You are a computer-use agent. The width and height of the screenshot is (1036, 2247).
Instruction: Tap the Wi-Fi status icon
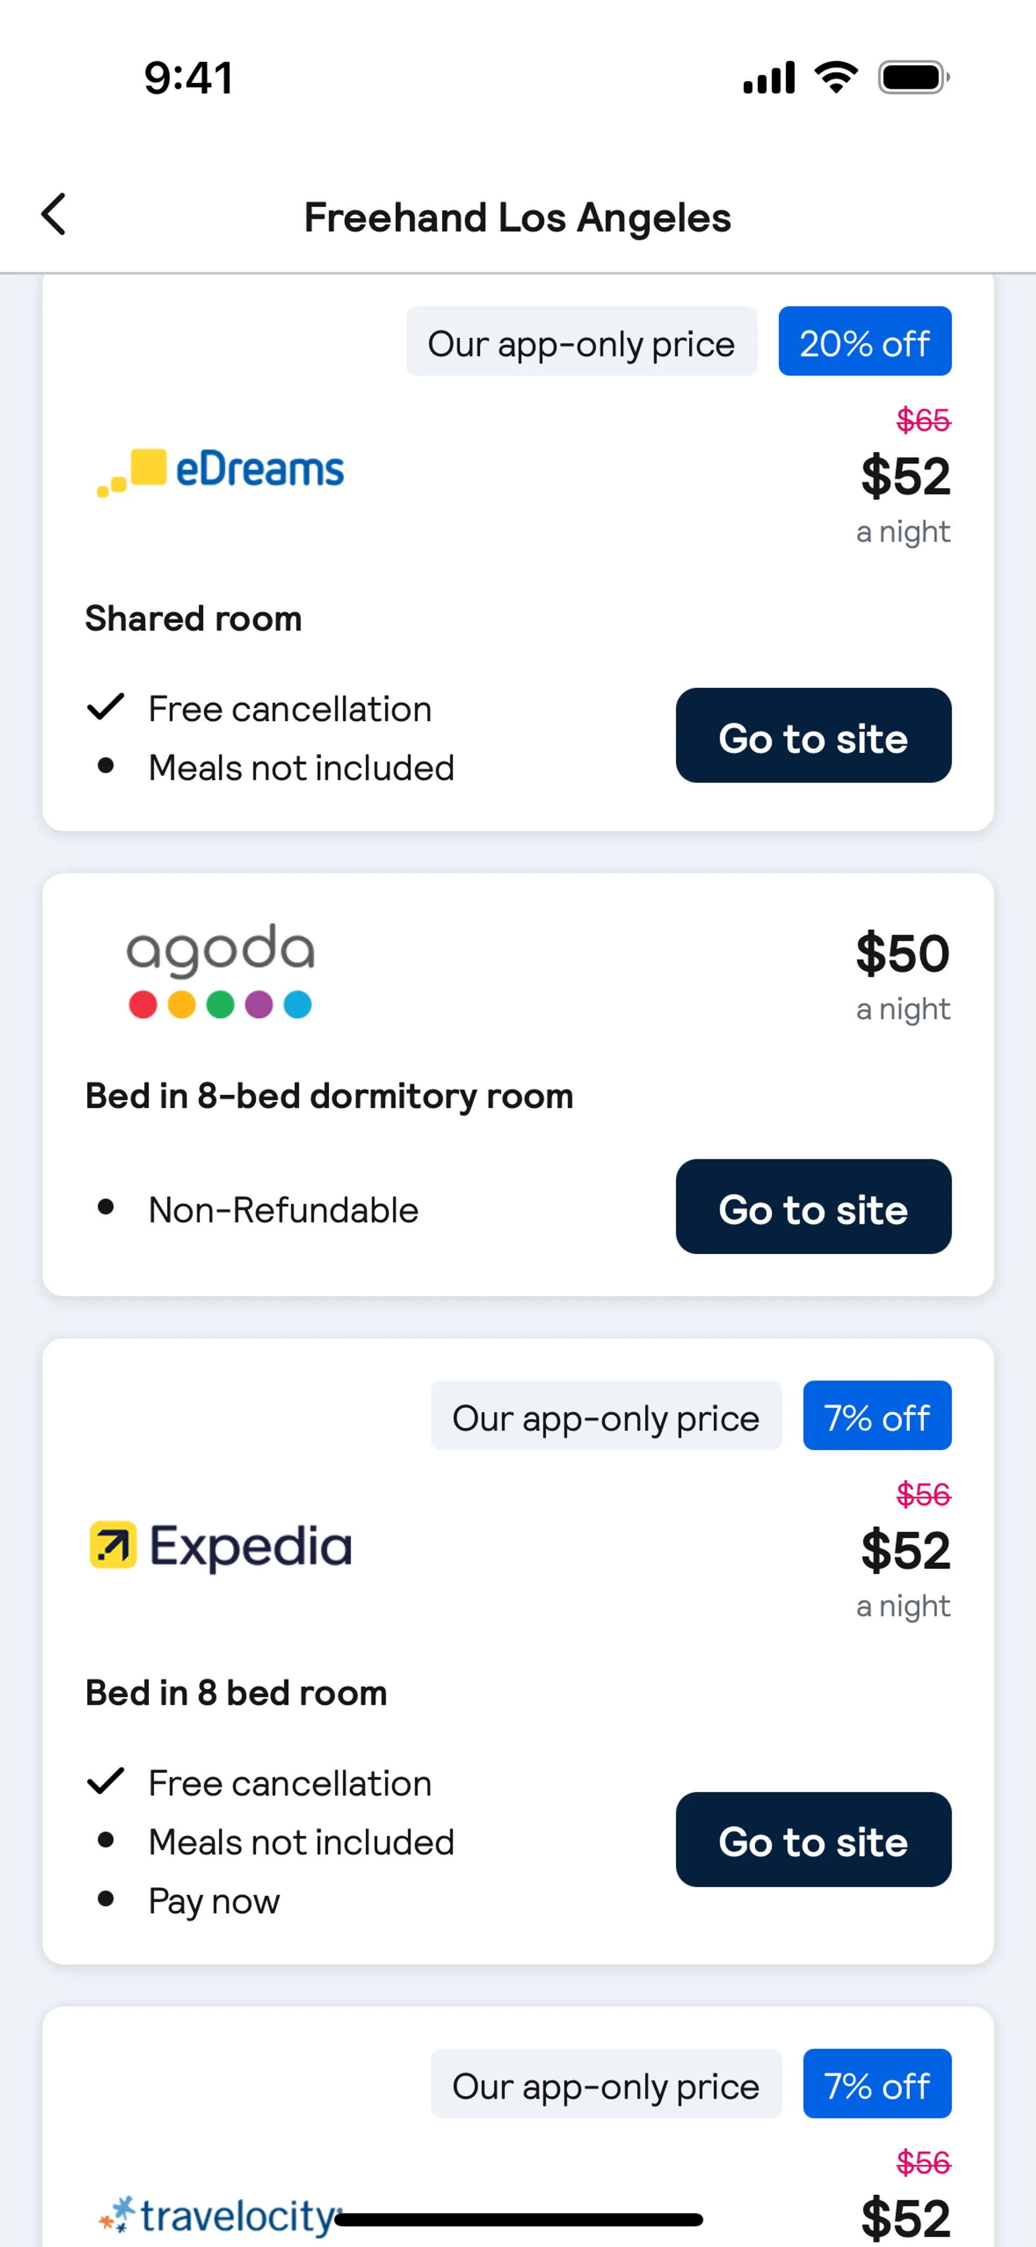click(835, 78)
